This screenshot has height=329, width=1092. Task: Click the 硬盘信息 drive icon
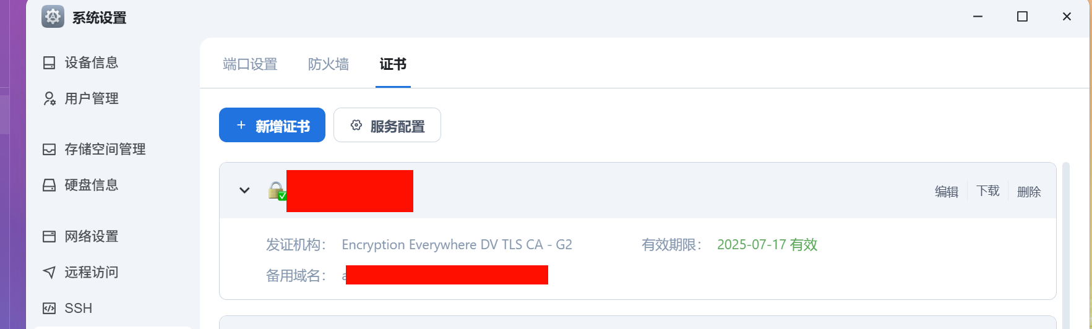click(49, 185)
